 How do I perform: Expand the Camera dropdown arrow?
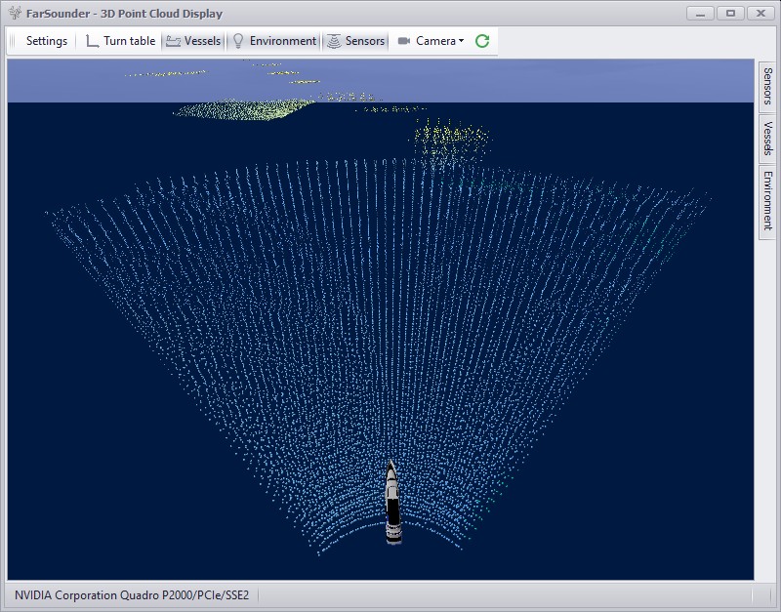point(461,41)
